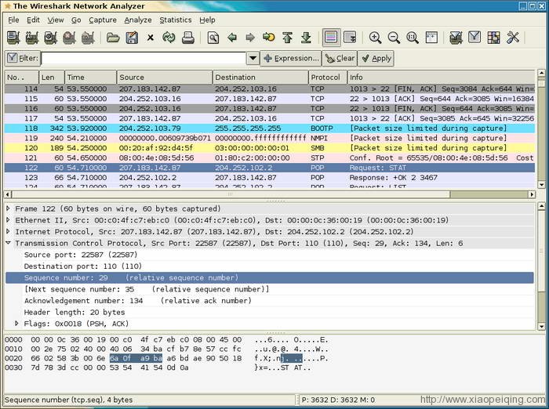Screen dimensions: 549x409
Task: Sort by the Len column header
Action: pyautogui.click(x=52, y=78)
